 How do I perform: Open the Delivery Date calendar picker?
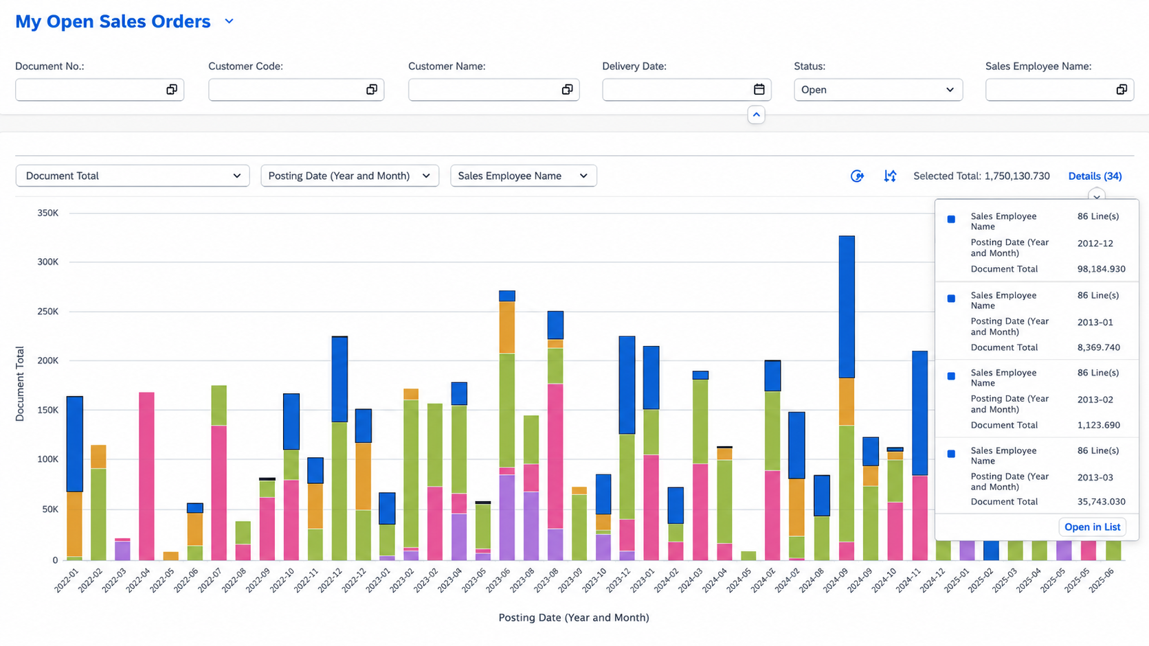[x=759, y=89]
